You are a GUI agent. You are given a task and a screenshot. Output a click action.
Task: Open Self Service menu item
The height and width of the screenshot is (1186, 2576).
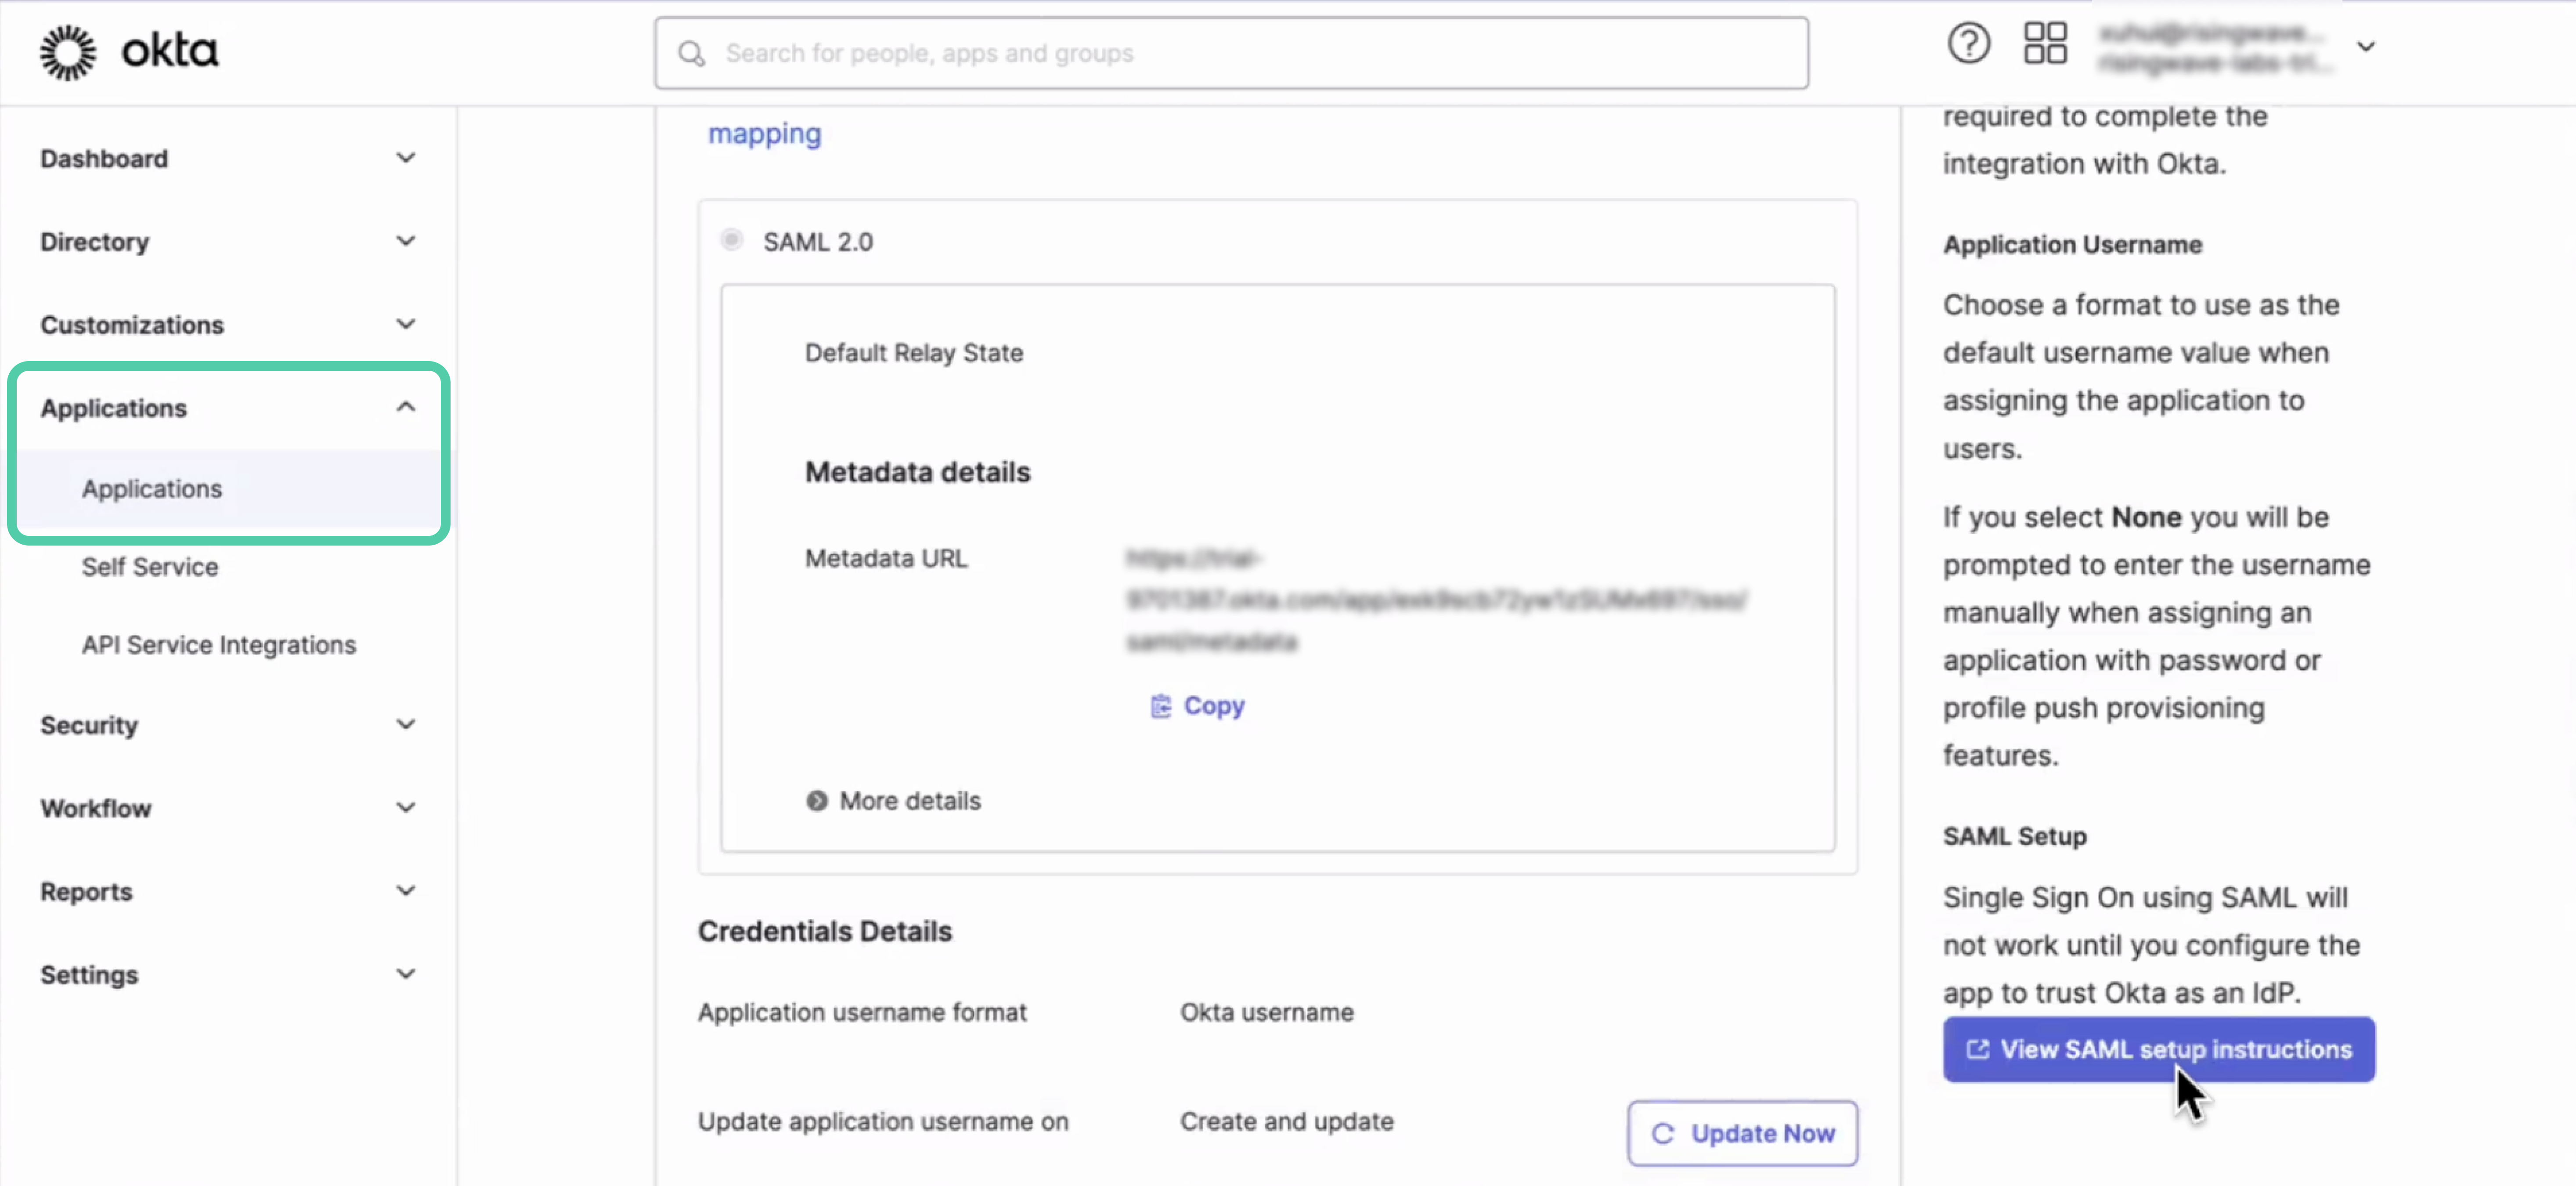(x=150, y=567)
